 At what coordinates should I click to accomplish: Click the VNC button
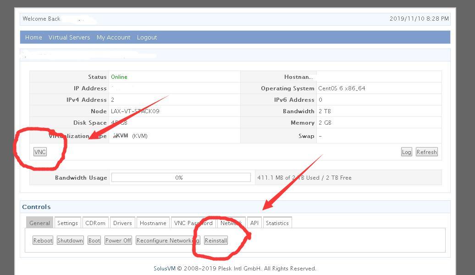pos(40,152)
